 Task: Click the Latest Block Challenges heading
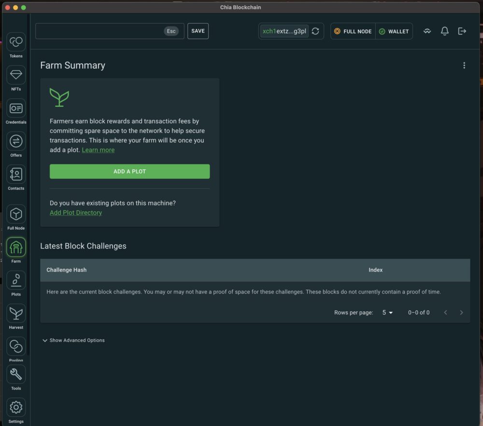click(83, 246)
